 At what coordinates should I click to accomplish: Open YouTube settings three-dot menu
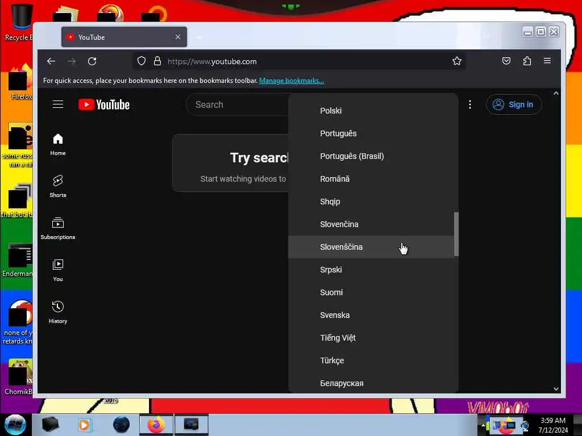click(470, 104)
